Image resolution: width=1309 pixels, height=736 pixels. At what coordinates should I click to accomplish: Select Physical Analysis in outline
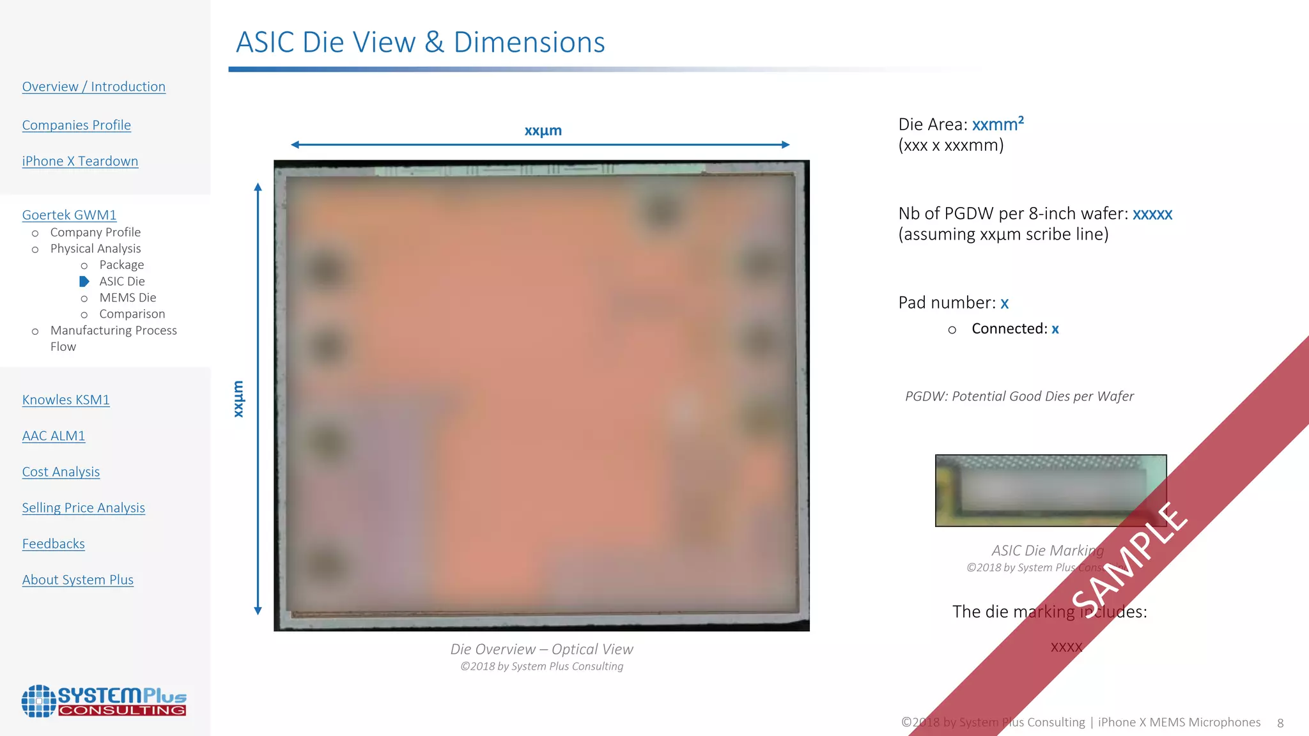click(x=95, y=249)
